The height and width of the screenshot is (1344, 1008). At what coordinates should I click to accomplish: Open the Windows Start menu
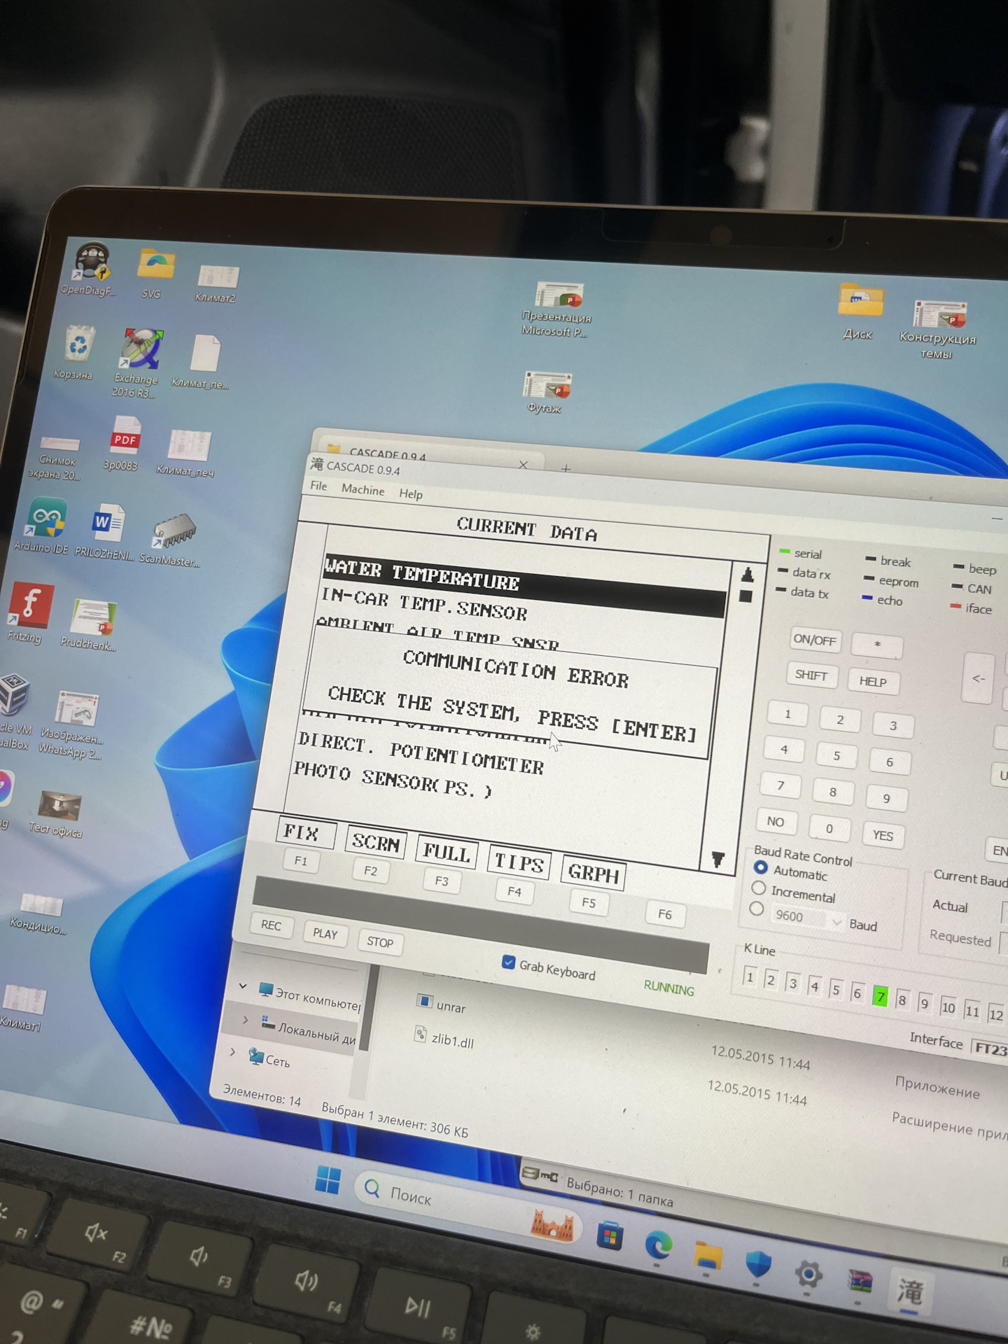pyautogui.click(x=328, y=1179)
